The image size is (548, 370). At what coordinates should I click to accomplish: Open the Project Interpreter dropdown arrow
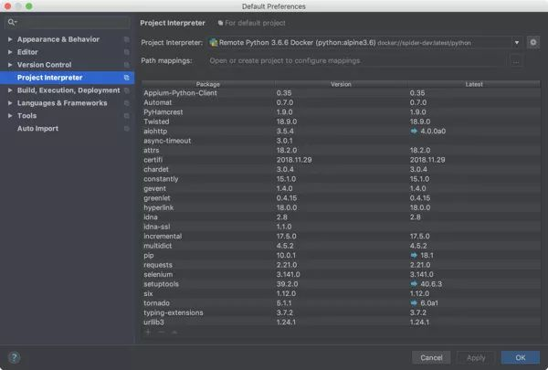tap(517, 43)
